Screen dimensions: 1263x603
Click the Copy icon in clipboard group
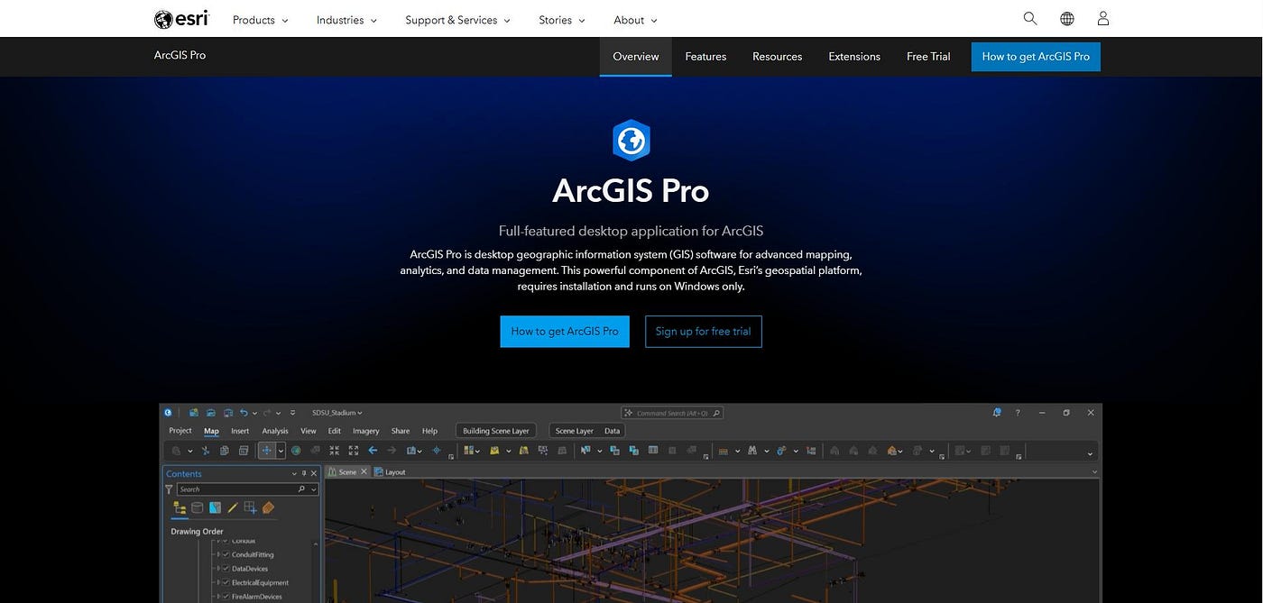click(x=225, y=451)
